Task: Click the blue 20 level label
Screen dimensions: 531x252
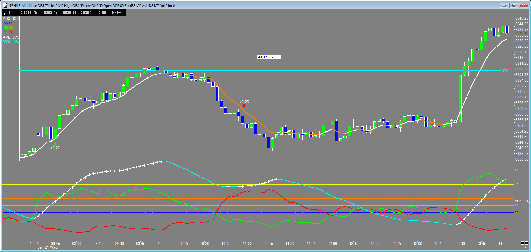Action: click(x=516, y=213)
